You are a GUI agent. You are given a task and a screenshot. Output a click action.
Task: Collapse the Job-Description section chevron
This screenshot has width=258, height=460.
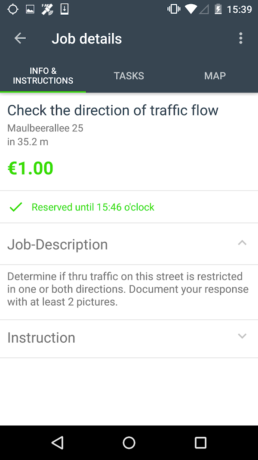point(242,243)
